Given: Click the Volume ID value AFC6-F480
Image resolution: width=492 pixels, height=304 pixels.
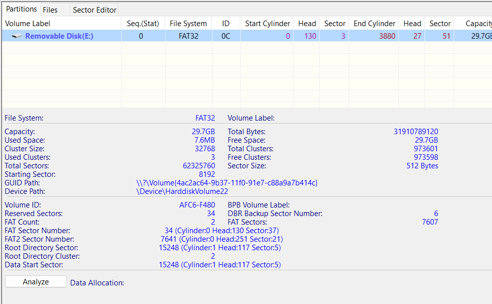Looking at the screenshot, I should pyautogui.click(x=197, y=205).
